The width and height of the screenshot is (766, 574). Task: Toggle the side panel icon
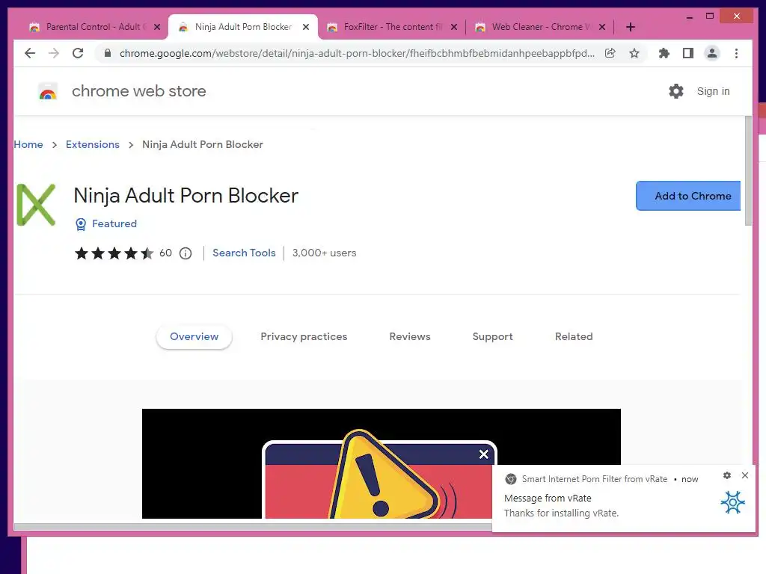(x=688, y=53)
